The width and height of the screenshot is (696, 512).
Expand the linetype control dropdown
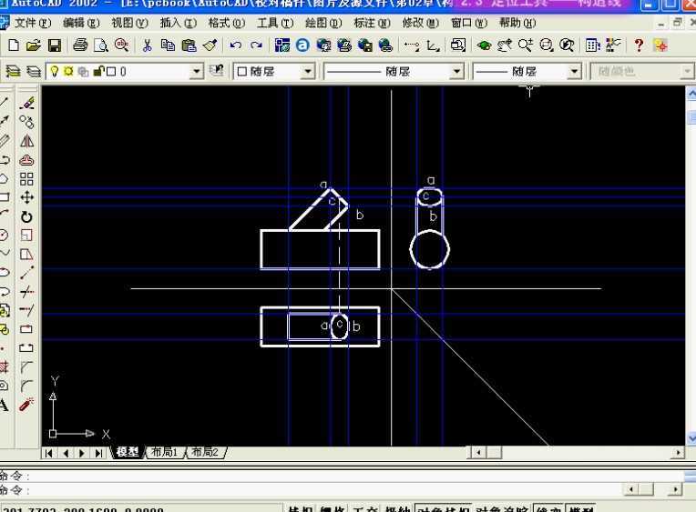tap(456, 71)
